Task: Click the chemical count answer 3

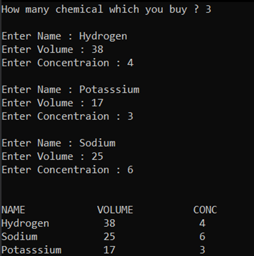Action: click(208, 9)
